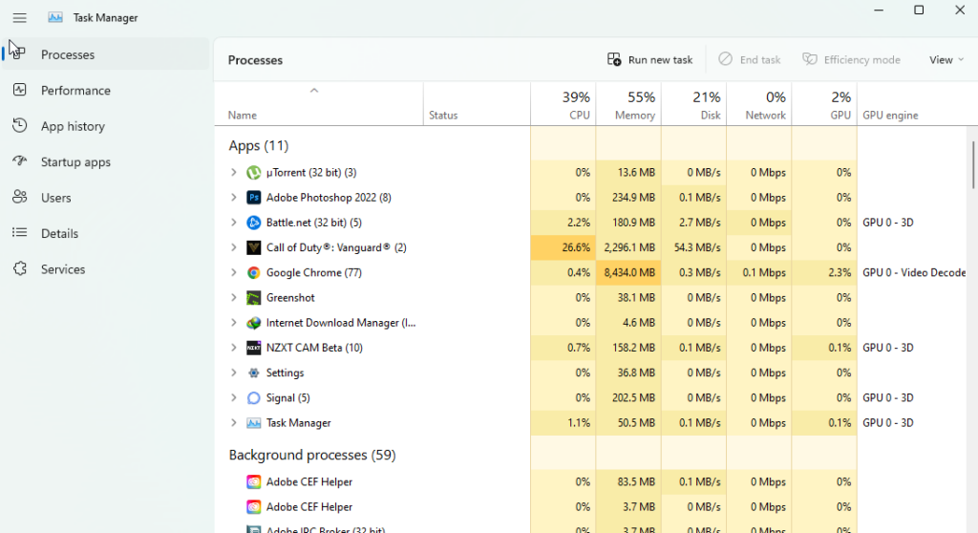Click the Adobe Photoshop 2022 icon
Image resolution: width=978 pixels, height=533 pixels.
253,198
